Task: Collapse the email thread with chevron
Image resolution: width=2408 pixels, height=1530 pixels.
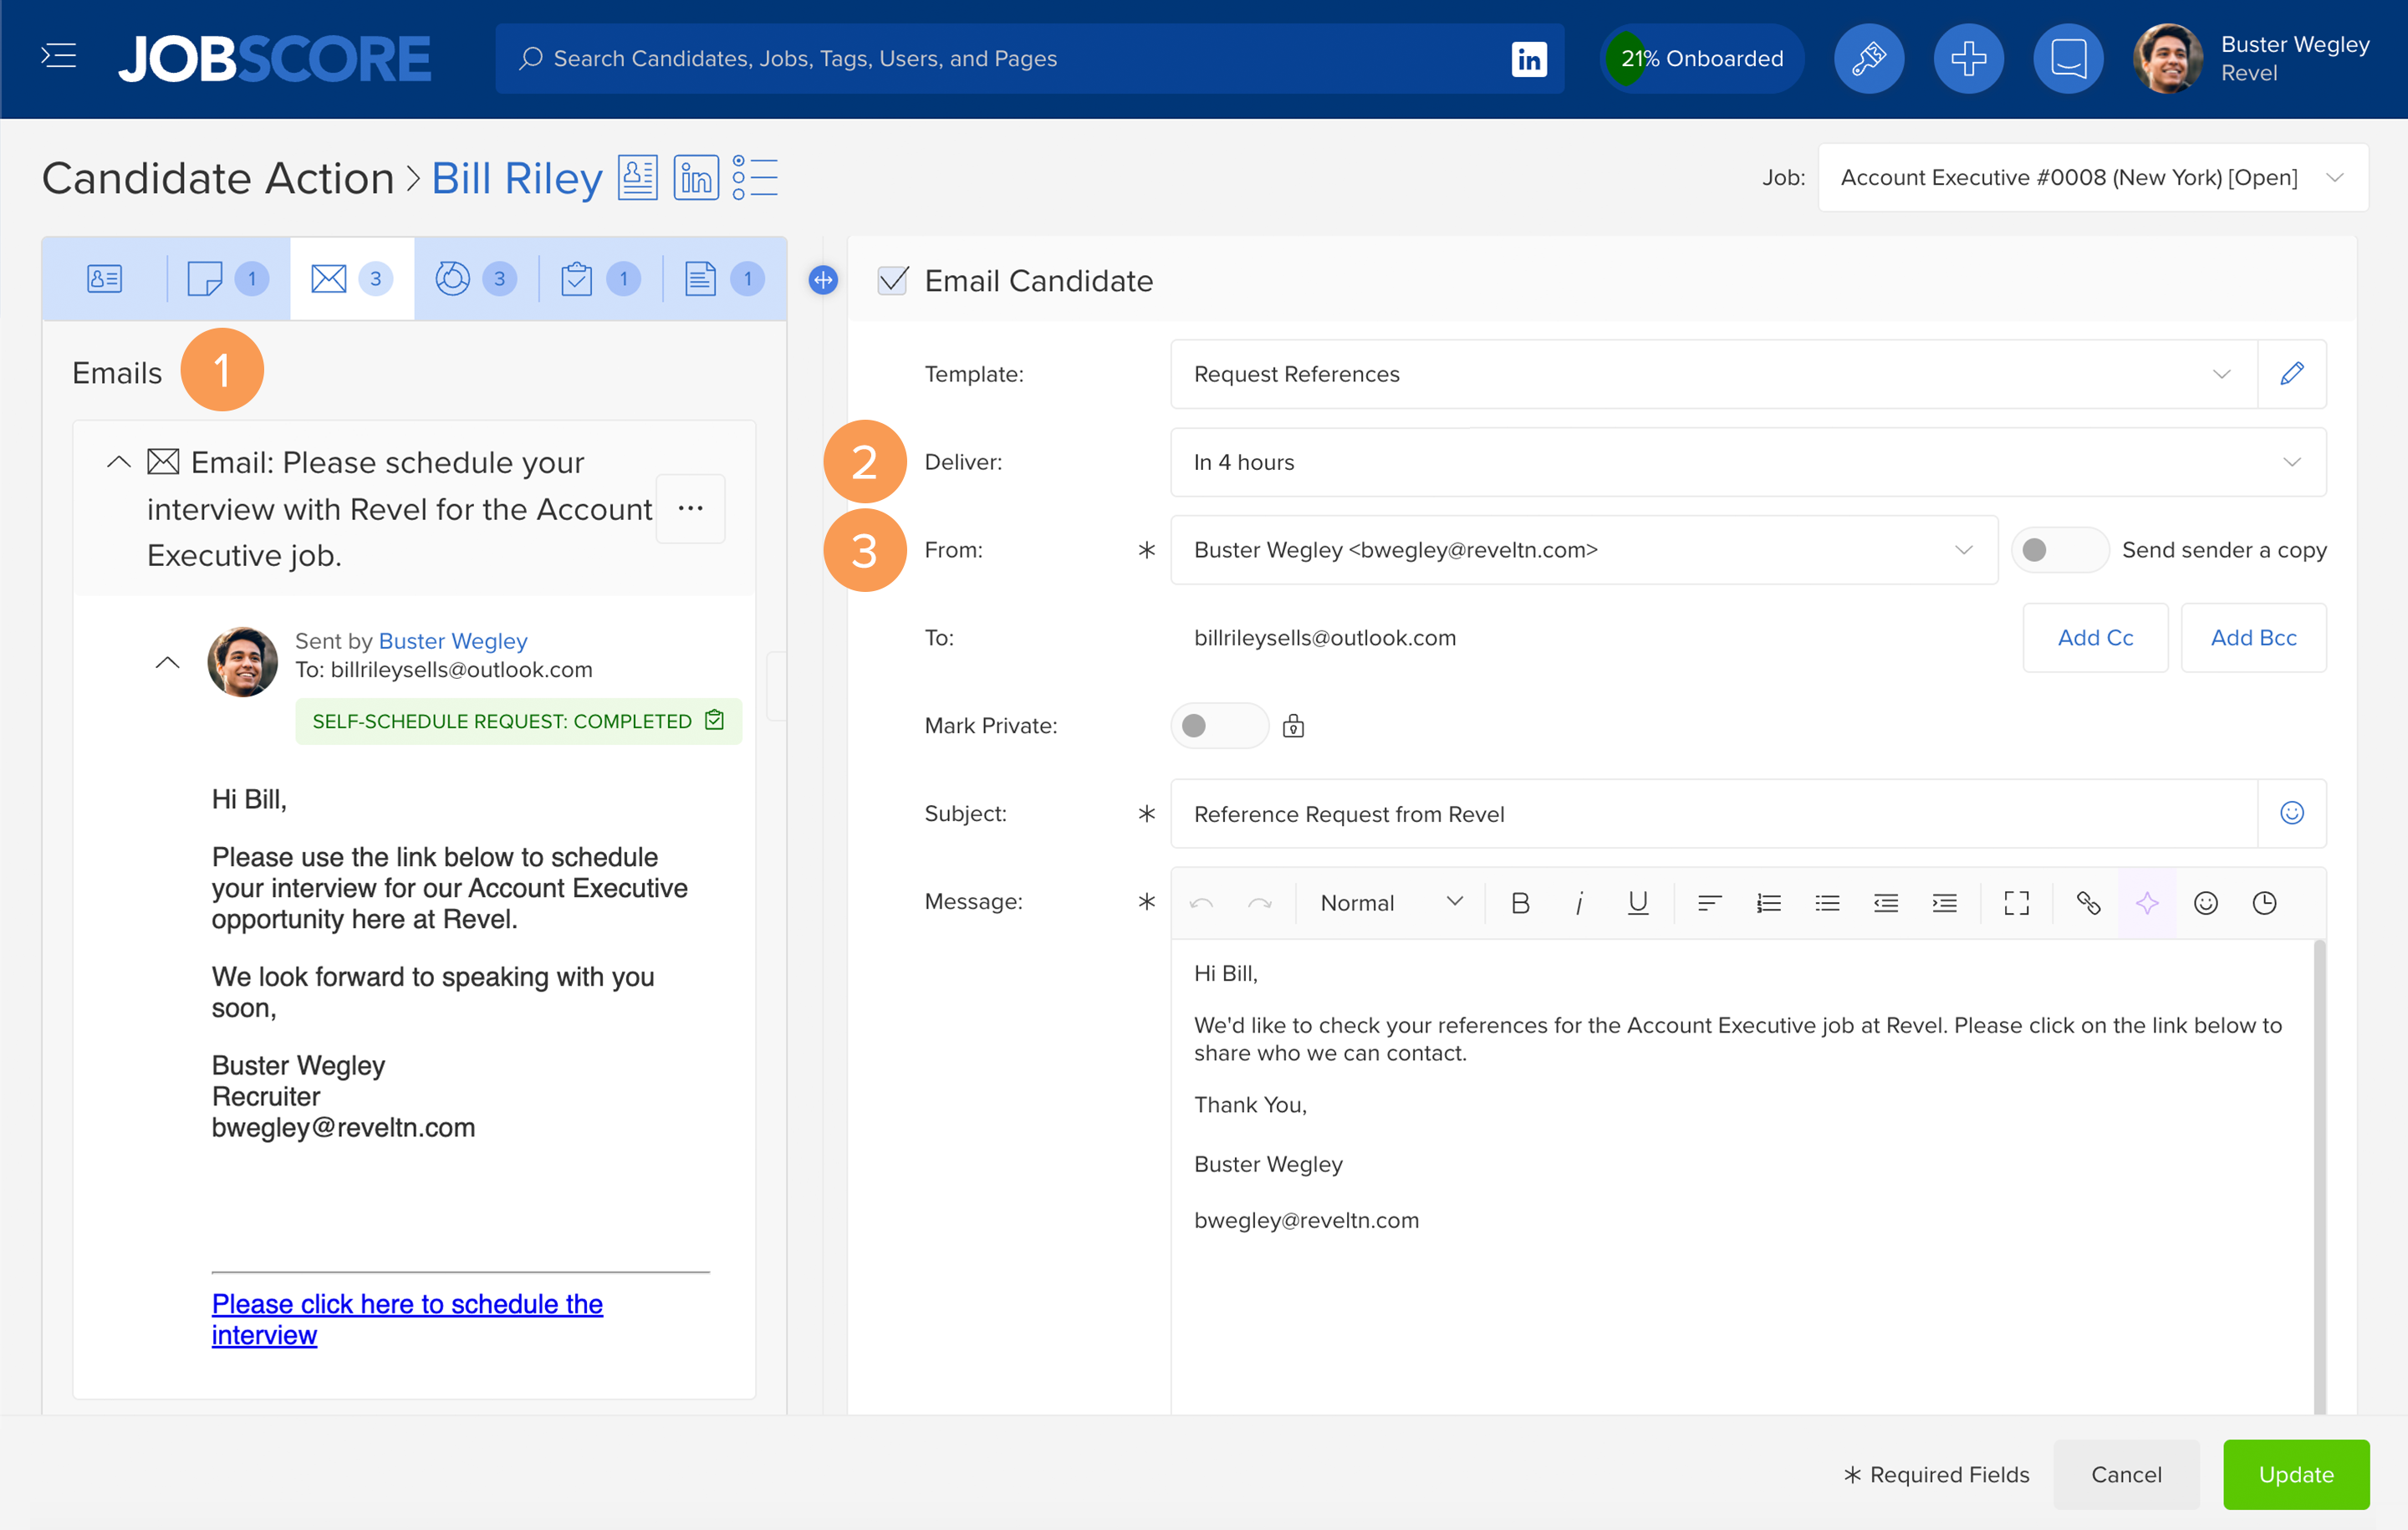Action: (x=118, y=462)
